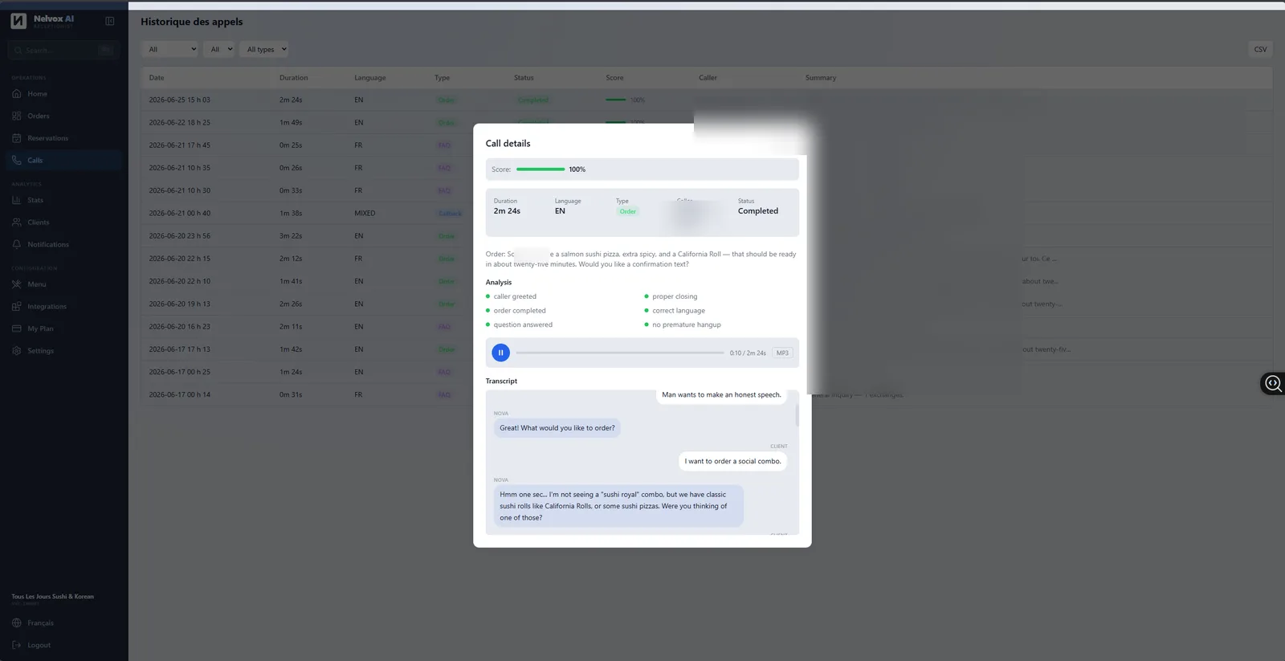The width and height of the screenshot is (1285, 661).
Task: Export call history as CSV
Action: coord(1260,49)
